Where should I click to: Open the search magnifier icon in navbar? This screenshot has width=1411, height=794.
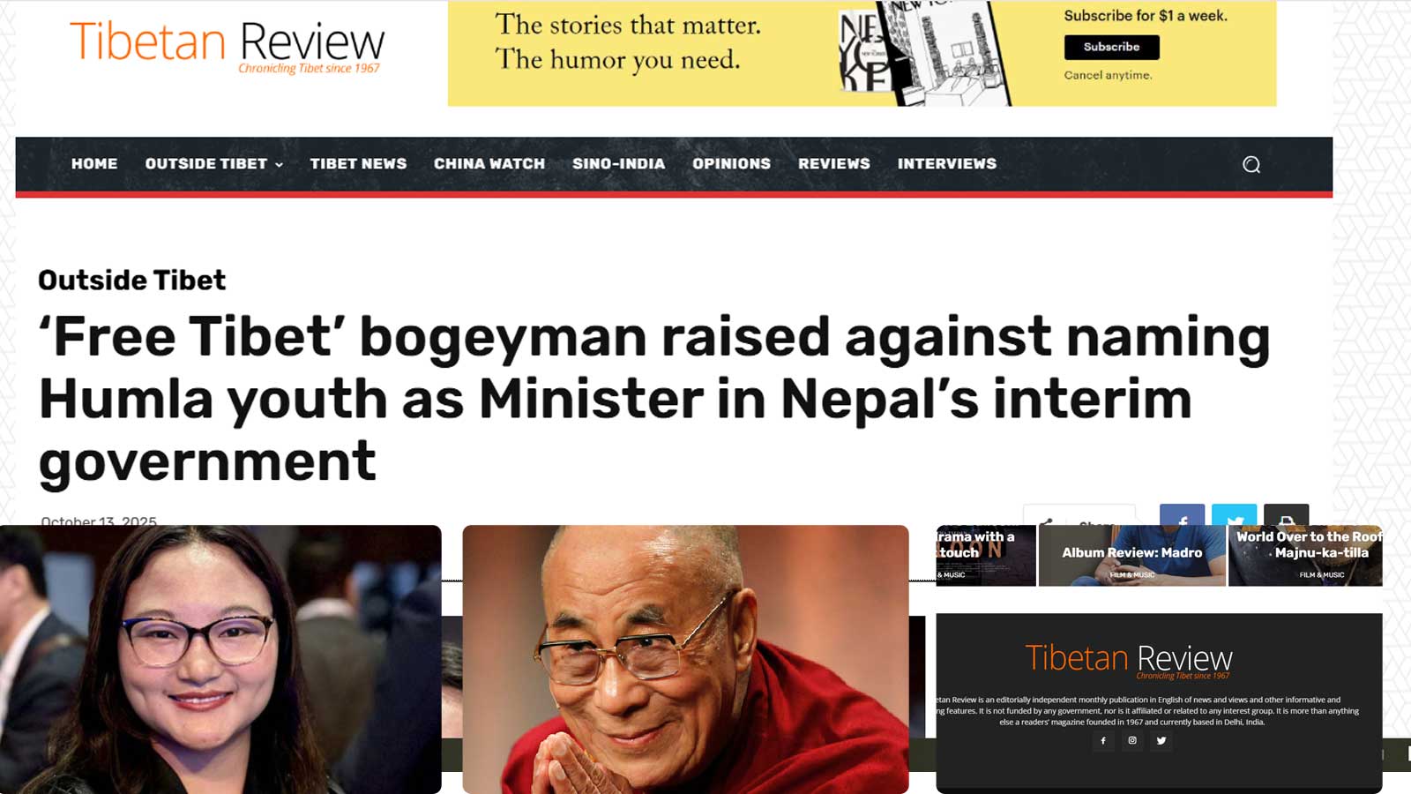(x=1250, y=164)
